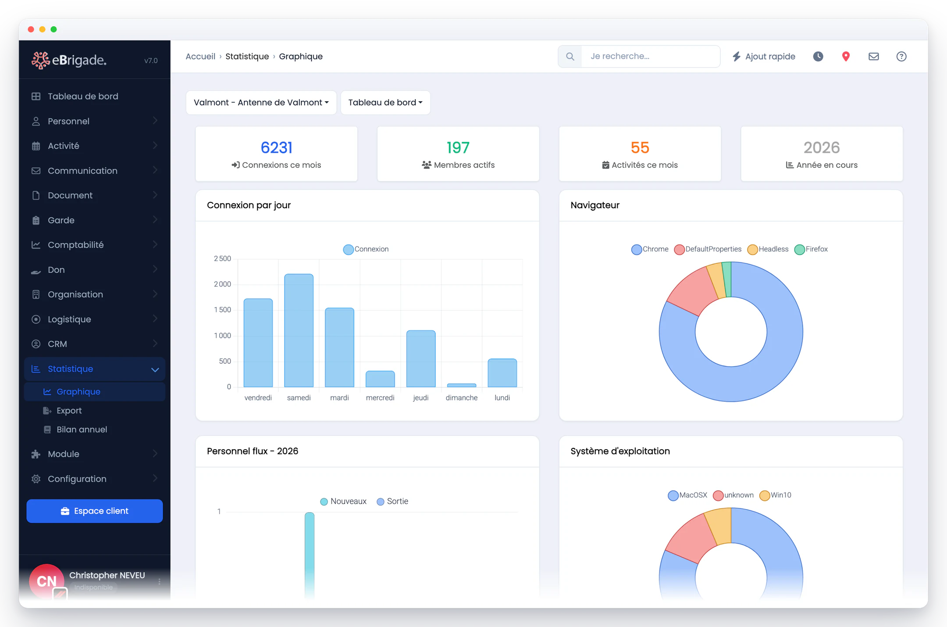Viewport: 947px width, 627px height.
Task: Click the Communication envelope icon in sidebar
Action: tap(36, 171)
